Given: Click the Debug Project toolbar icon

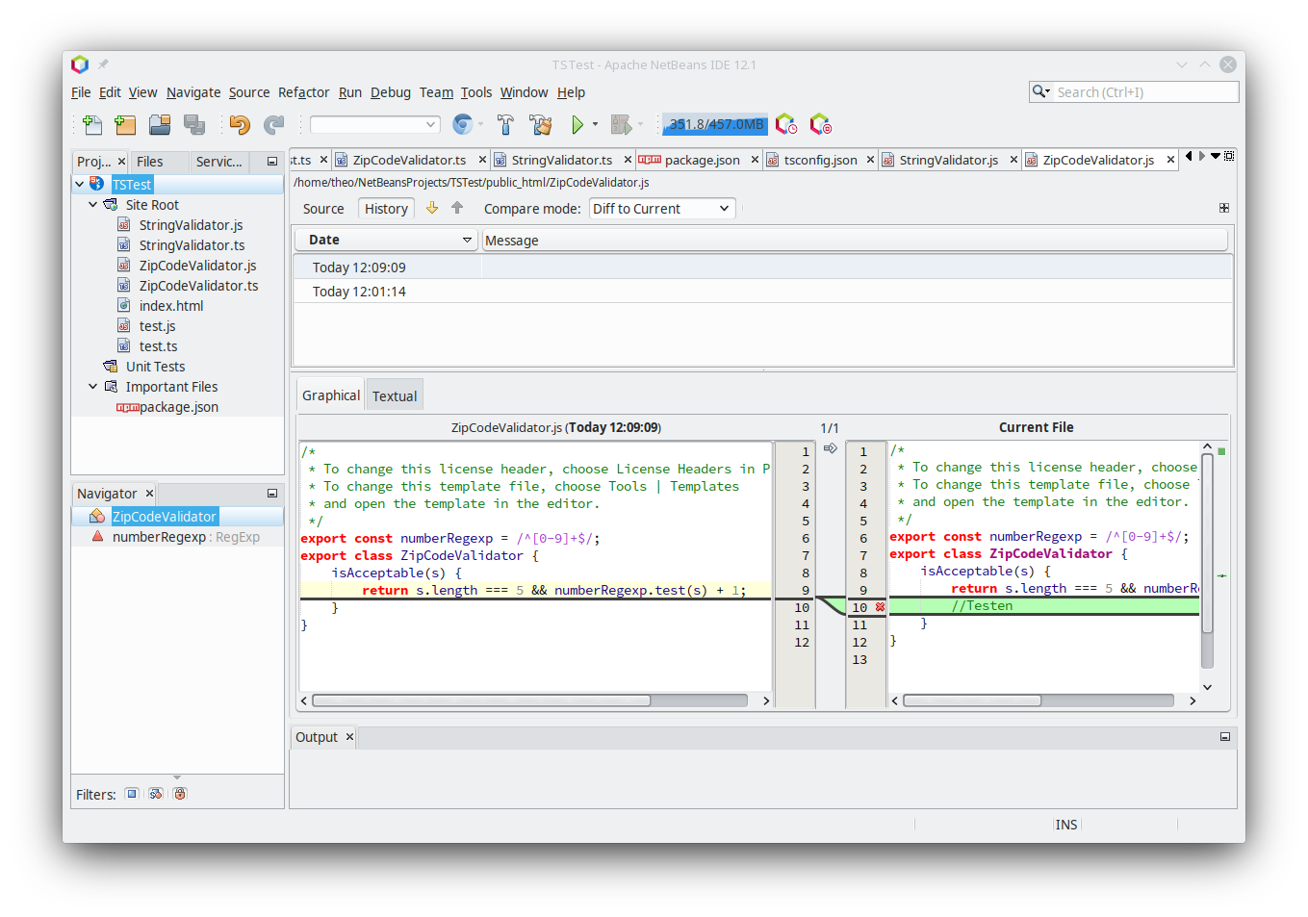Looking at the screenshot, I should 621,124.
